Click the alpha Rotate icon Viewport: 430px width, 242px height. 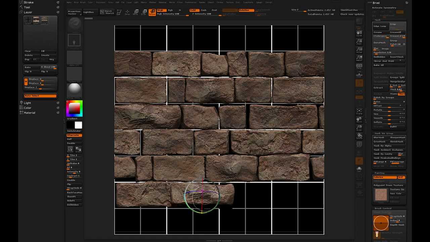pyautogui.click(x=70, y=149)
